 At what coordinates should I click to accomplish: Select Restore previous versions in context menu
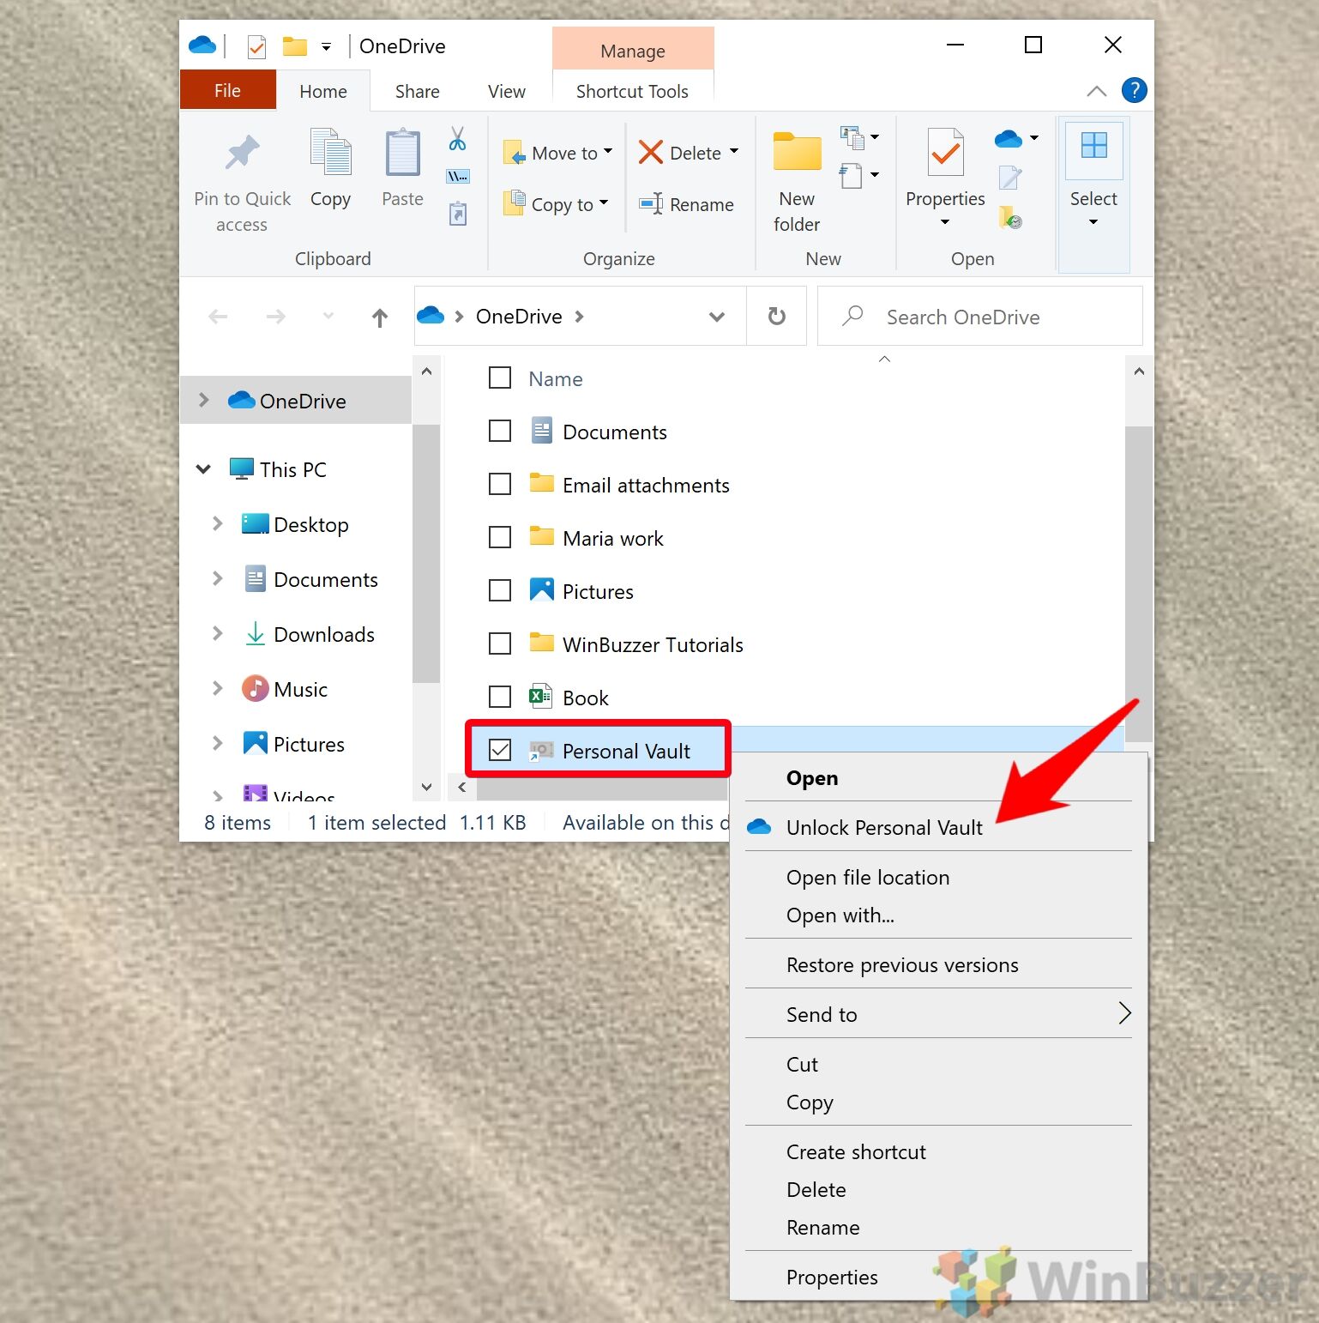pyautogui.click(x=902, y=965)
